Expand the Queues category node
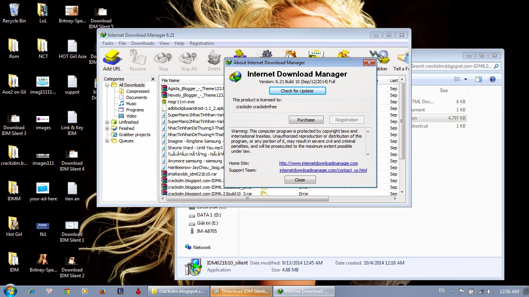The height and width of the screenshot is (297, 529). [x=107, y=141]
